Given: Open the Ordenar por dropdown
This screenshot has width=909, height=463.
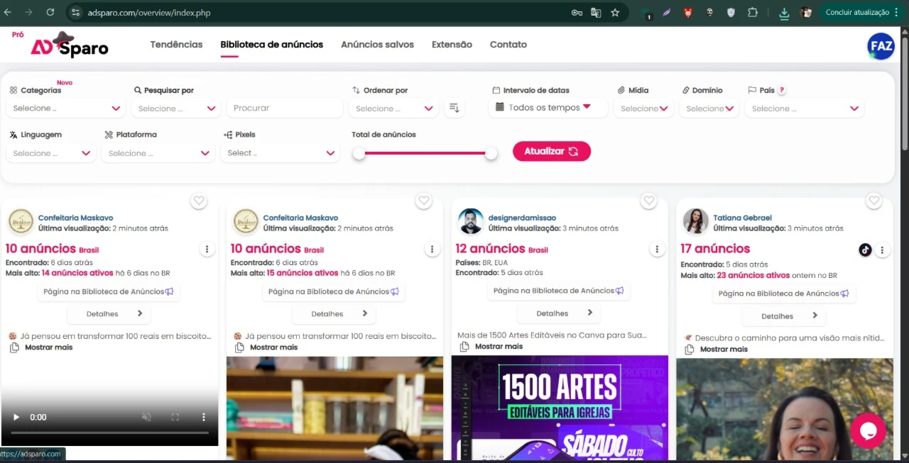Looking at the screenshot, I should [x=393, y=108].
